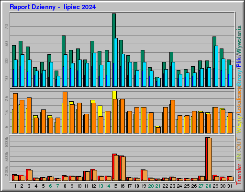Click the Transfer legend label
245x192 pixels.
239,174
